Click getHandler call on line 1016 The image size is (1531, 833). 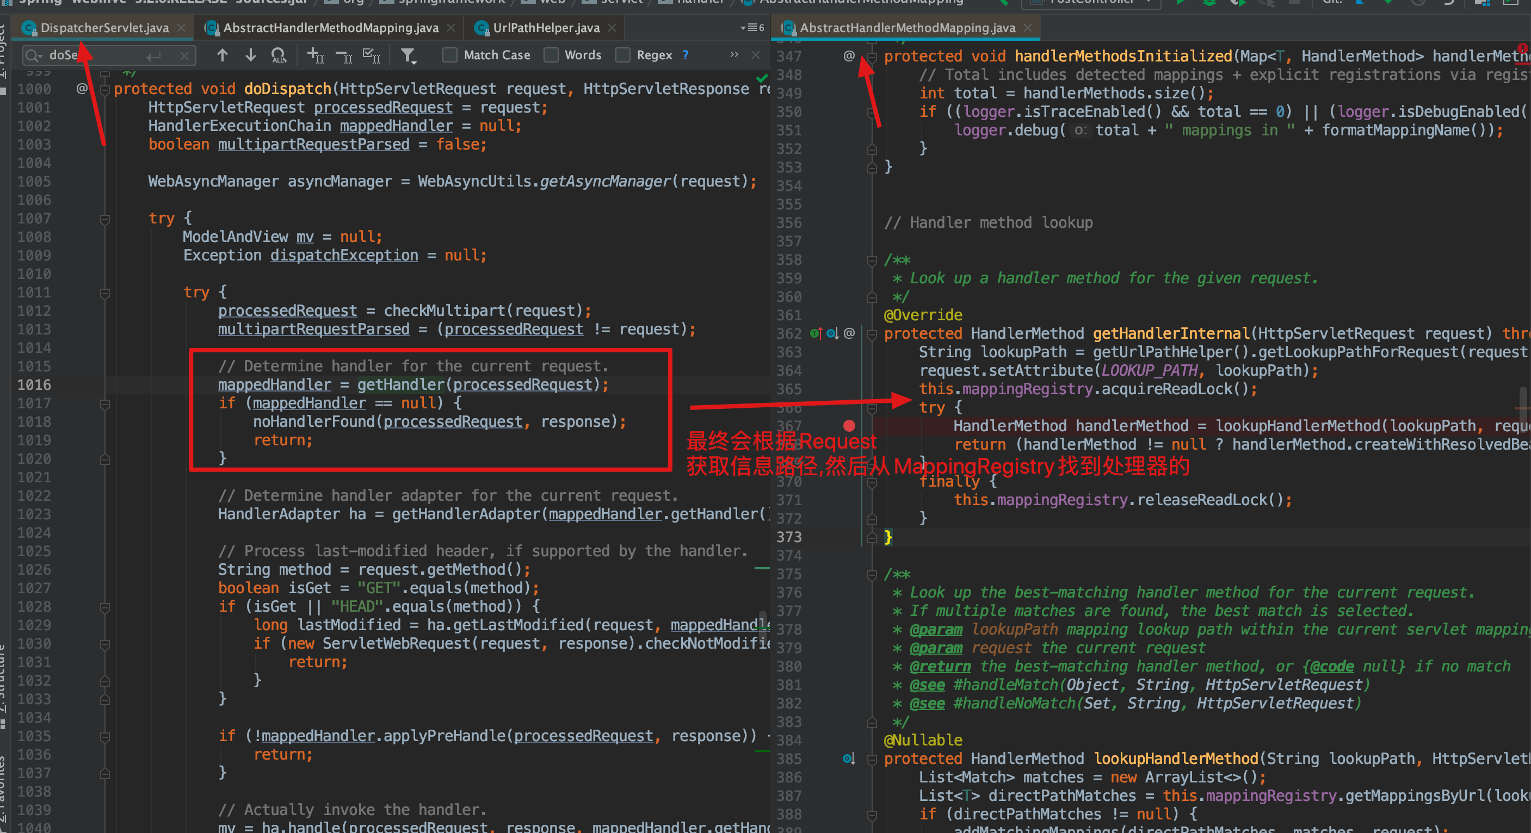pyautogui.click(x=400, y=384)
